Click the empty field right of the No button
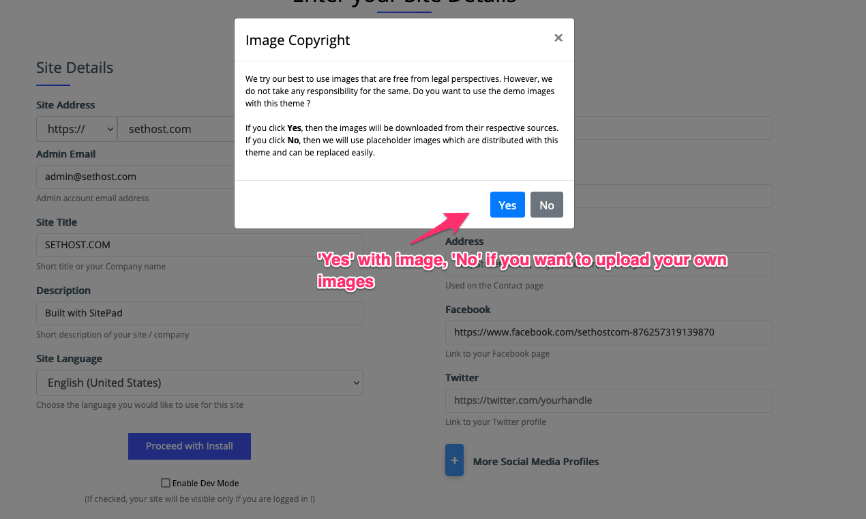Screen dimensions: 866x519 [x=672, y=196]
